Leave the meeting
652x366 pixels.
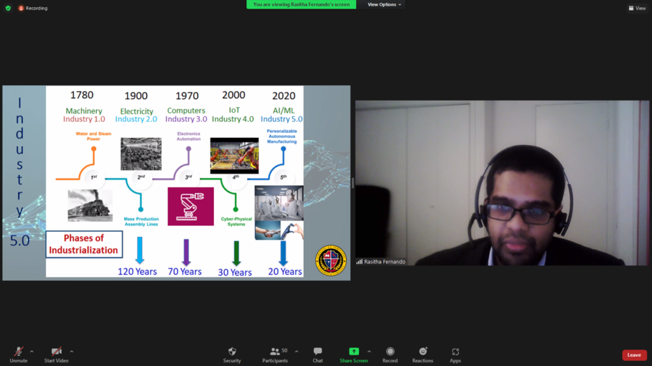click(634, 355)
